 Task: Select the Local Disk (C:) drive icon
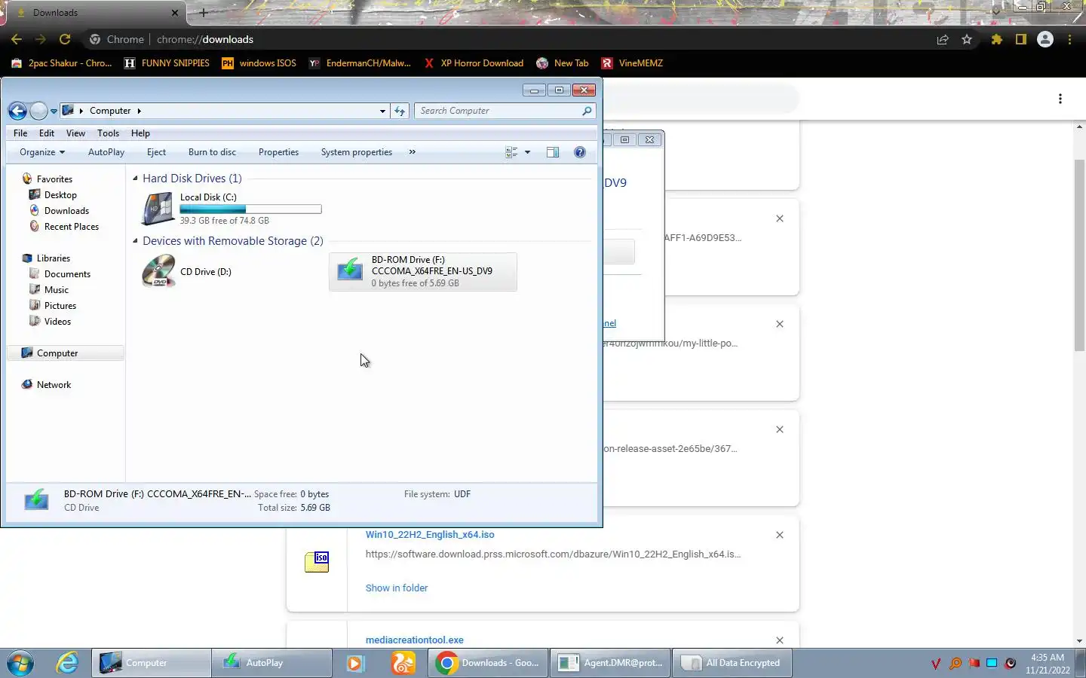pyautogui.click(x=158, y=209)
